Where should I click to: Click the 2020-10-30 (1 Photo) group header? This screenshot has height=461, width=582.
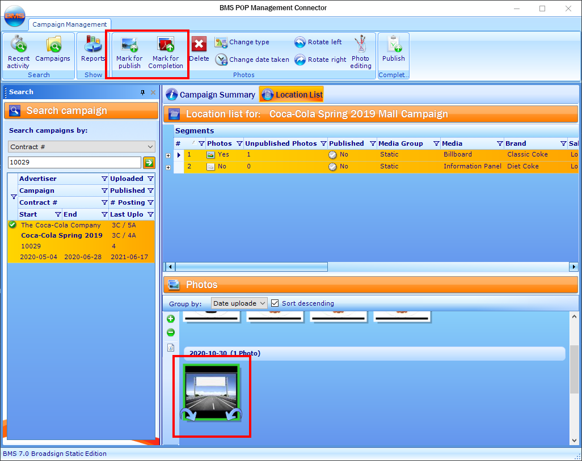[x=374, y=353]
